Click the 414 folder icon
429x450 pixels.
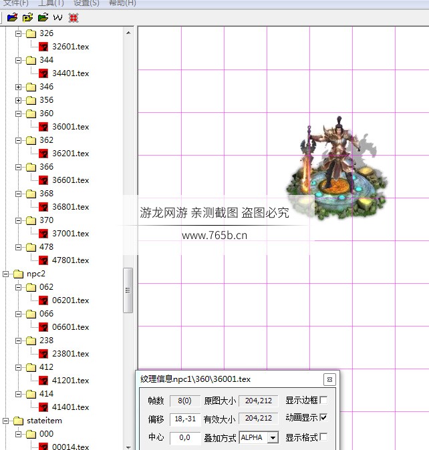coord(31,394)
